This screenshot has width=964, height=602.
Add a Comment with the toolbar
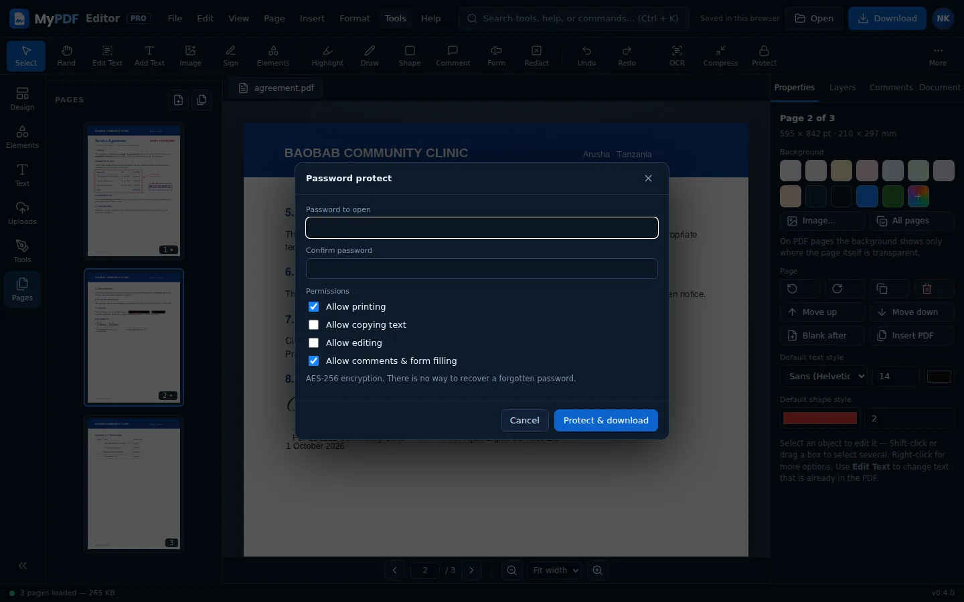[453, 56]
